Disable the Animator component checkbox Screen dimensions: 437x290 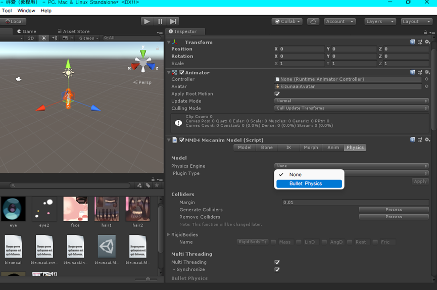pyautogui.click(x=182, y=73)
